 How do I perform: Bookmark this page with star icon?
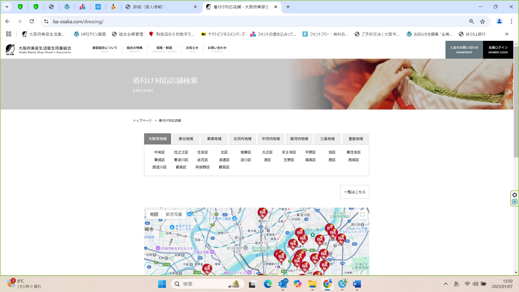(483, 21)
